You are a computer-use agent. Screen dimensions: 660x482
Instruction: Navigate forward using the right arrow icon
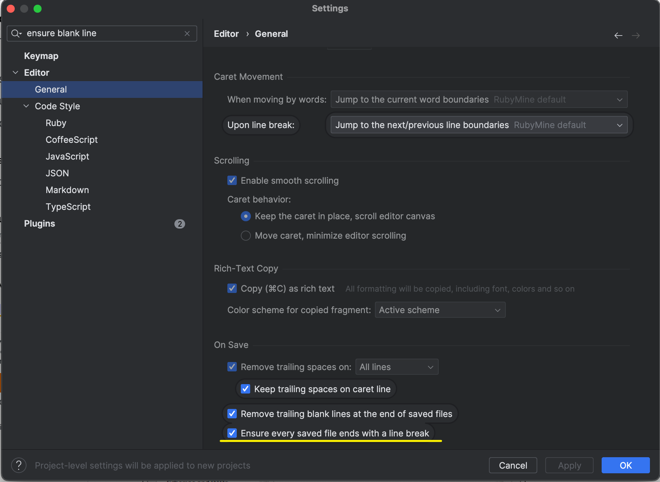[x=636, y=35]
